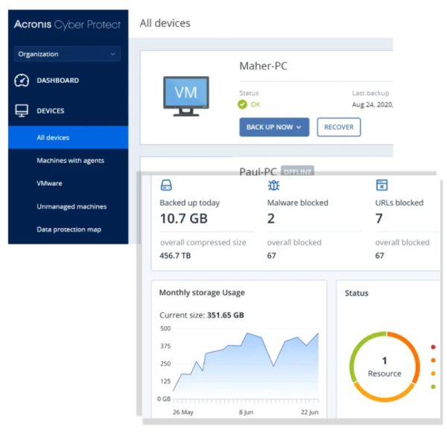Open the DASHBOARD menu item
This screenshot has height=447, width=447.
[x=58, y=80]
